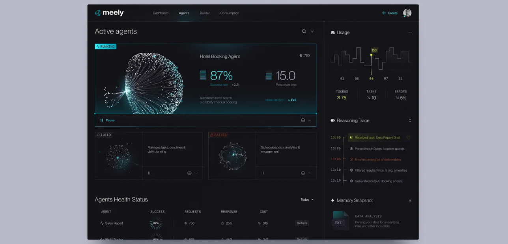
Task: Open the Dashboard tab
Action: [x=161, y=13]
